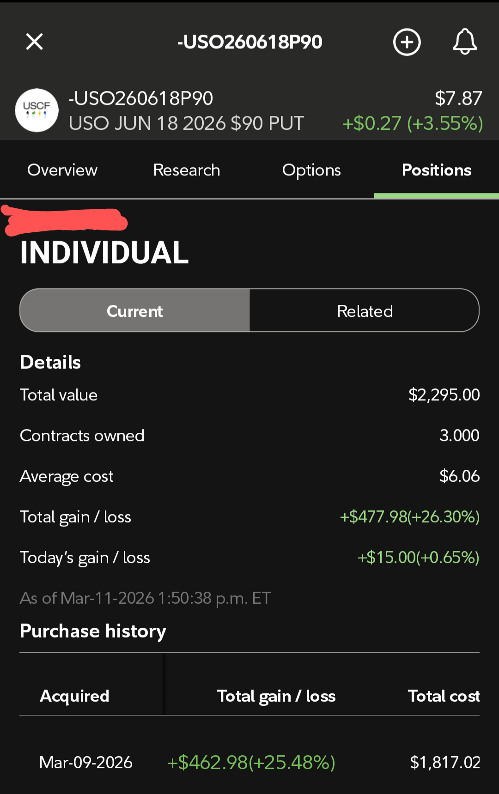499x794 pixels.
Task: Sort by Acquired column header
Action: point(74,696)
